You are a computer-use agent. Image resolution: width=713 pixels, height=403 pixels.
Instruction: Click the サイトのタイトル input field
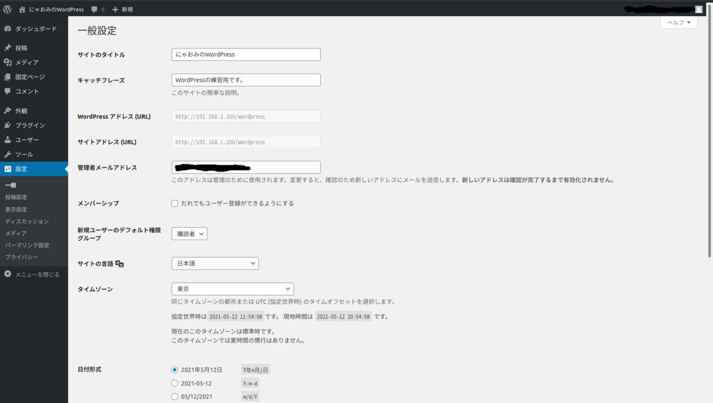tap(246, 54)
